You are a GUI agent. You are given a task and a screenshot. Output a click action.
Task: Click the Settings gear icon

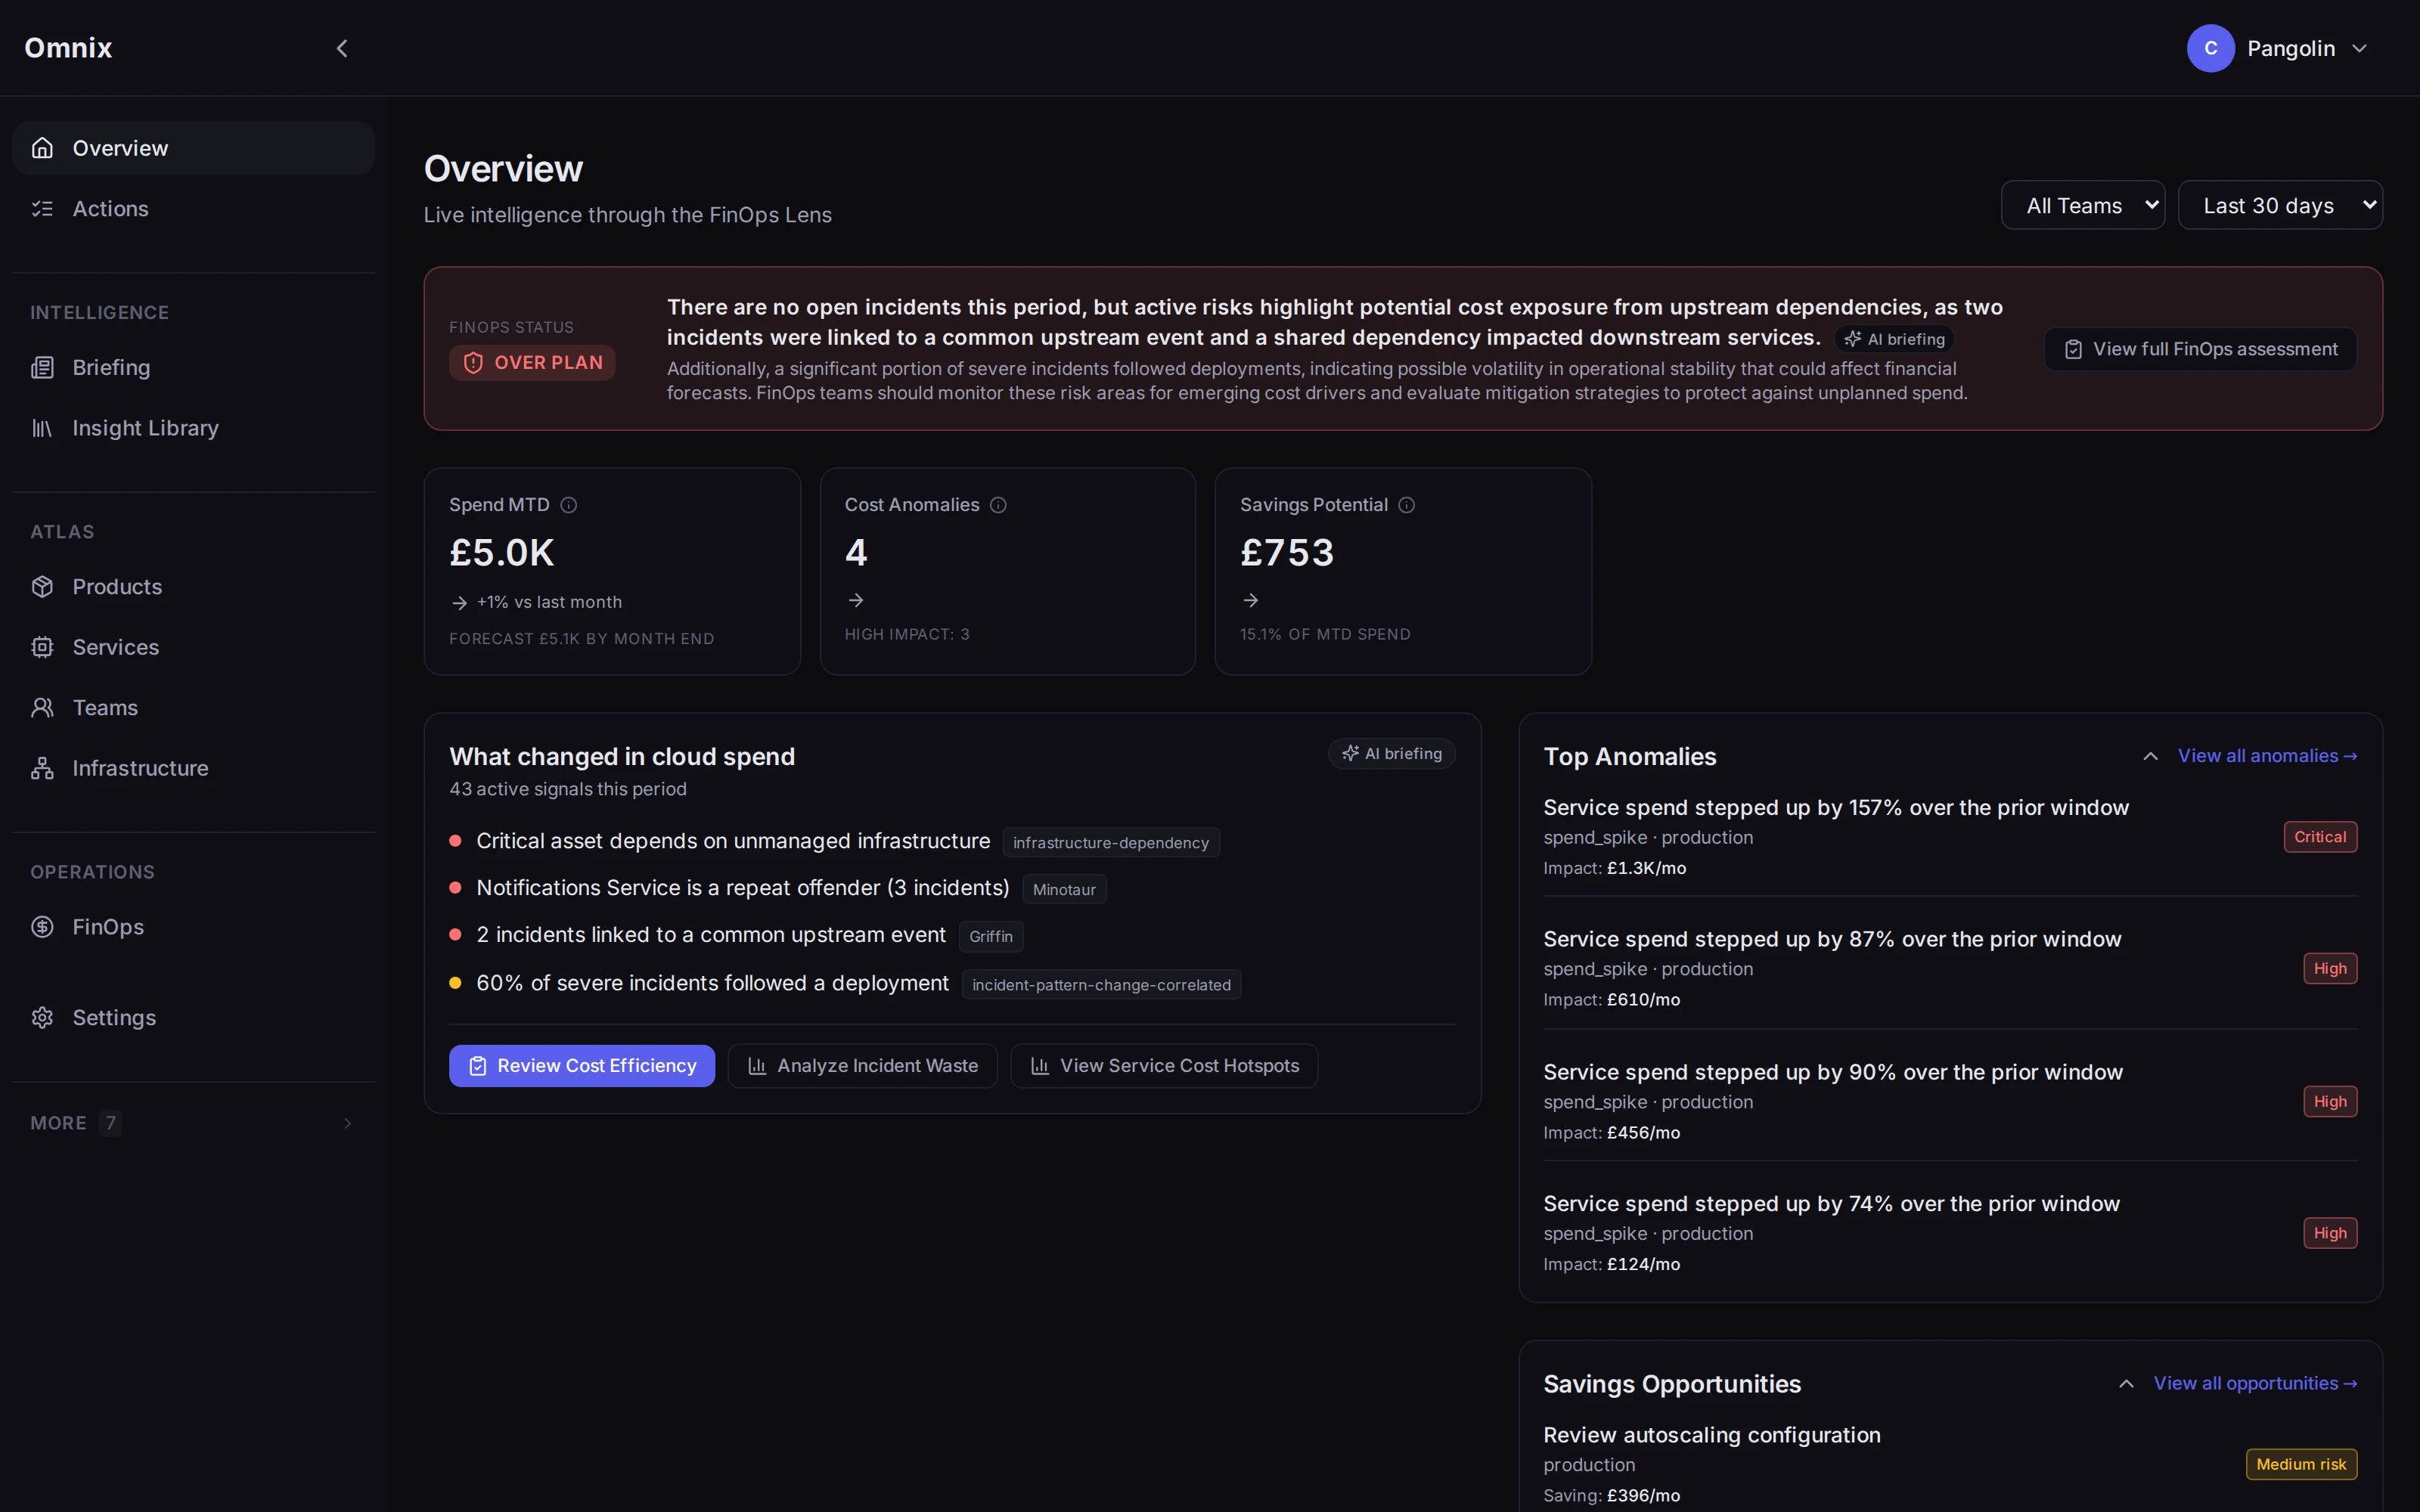point(42,1018)
